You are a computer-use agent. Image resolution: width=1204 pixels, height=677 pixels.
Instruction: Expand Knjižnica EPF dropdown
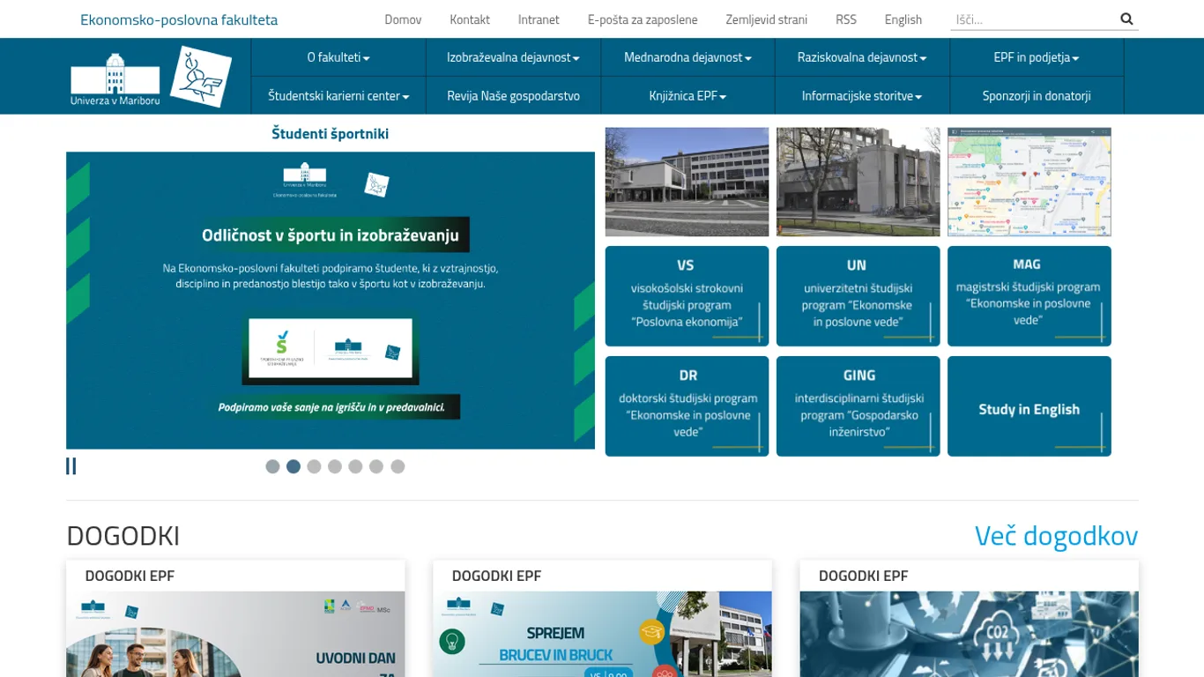coord(687,95)
